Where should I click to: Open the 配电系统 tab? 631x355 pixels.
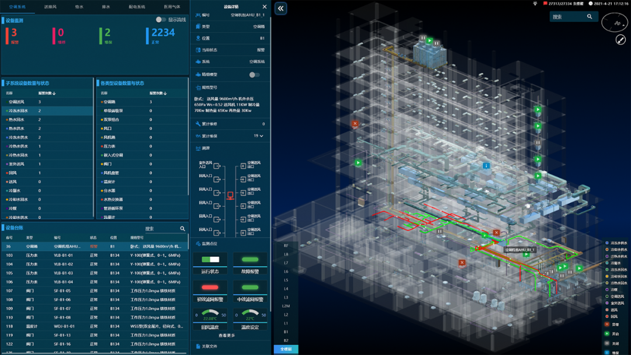(x=136, y=7)
